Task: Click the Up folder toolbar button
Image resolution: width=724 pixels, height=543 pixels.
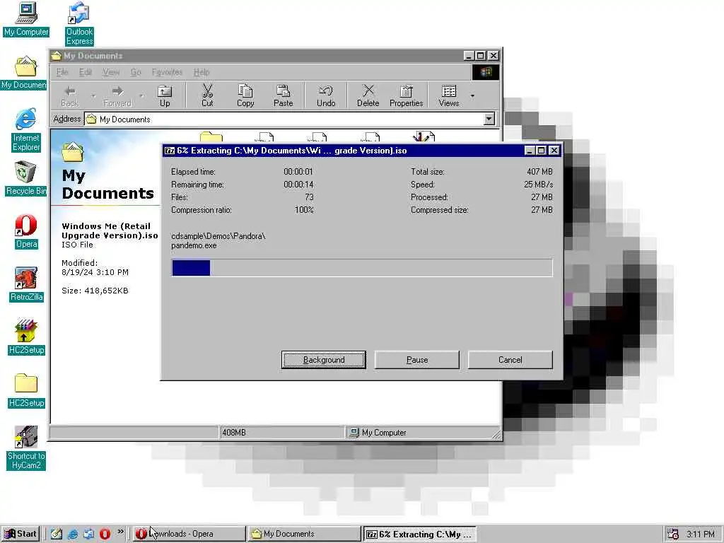Action: pos(165,96)
